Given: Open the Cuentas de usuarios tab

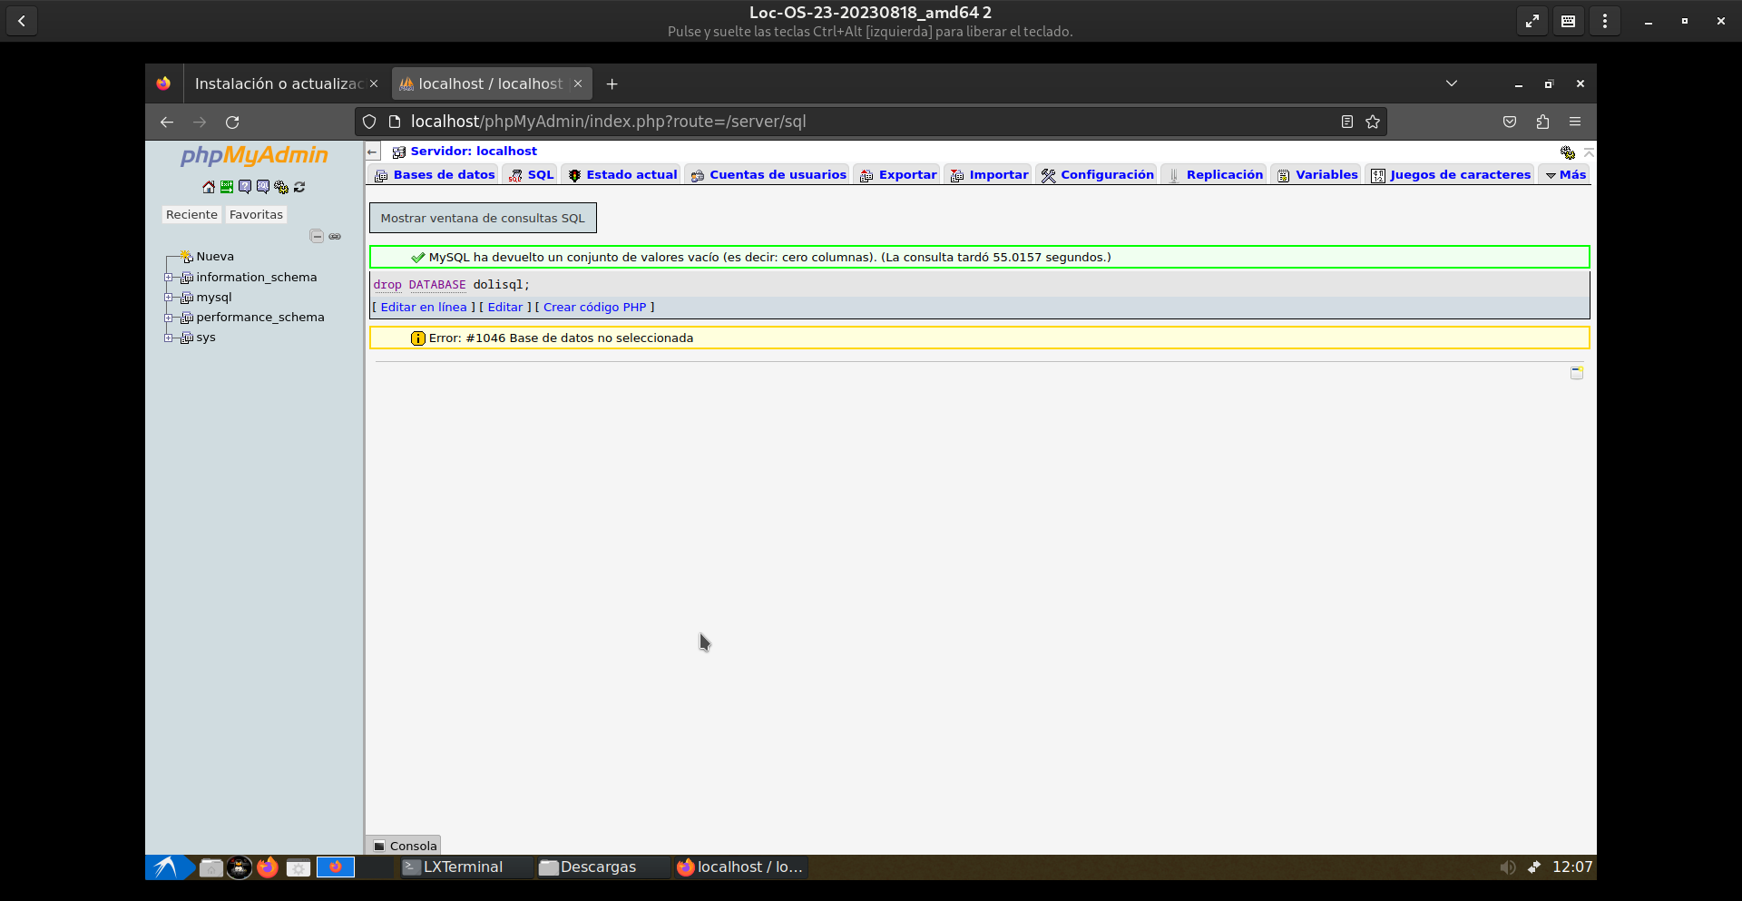Looking at the screenshot, I should point(768,175).
